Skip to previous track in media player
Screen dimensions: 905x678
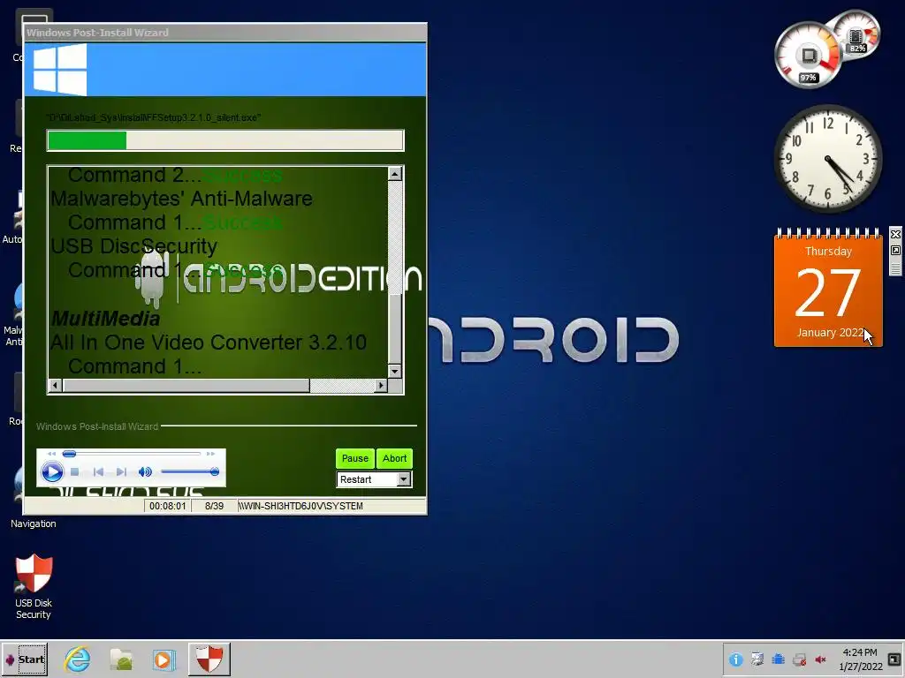(x=98, y=471)
